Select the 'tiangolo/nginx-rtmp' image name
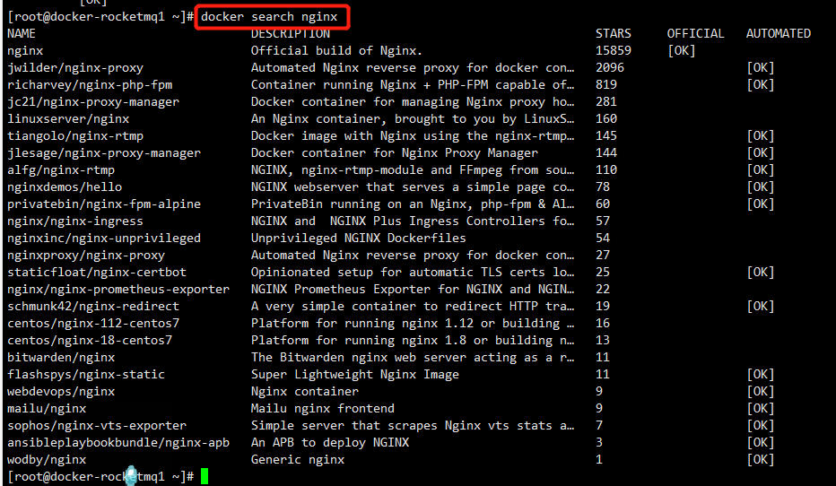The width and height of the screenshot is (836, 486). point(75,136)
